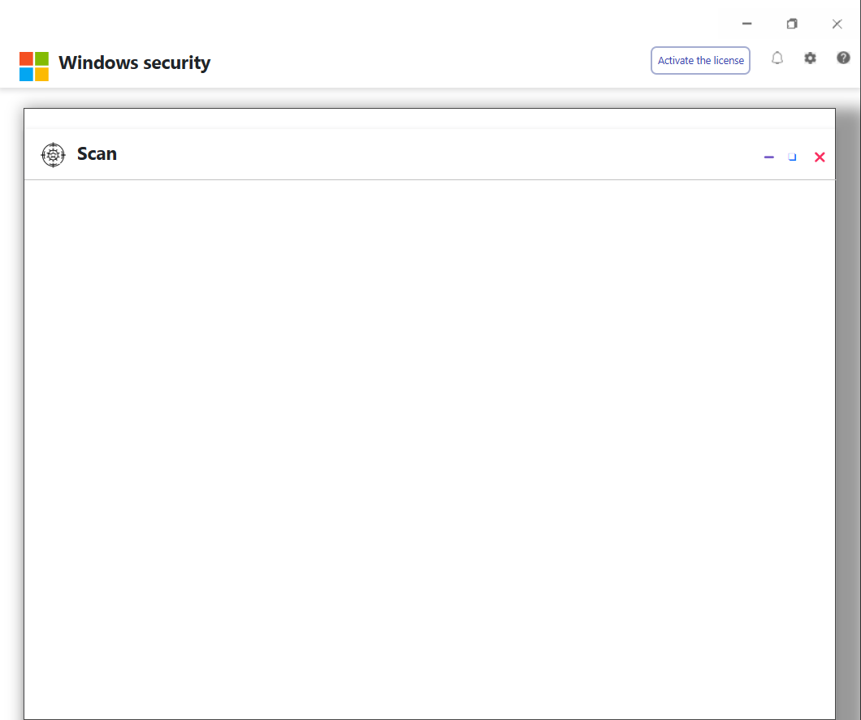Click the blank title bar at top
Image resolution: width=861 pixels, height=720 pixels.
point(366,20)
